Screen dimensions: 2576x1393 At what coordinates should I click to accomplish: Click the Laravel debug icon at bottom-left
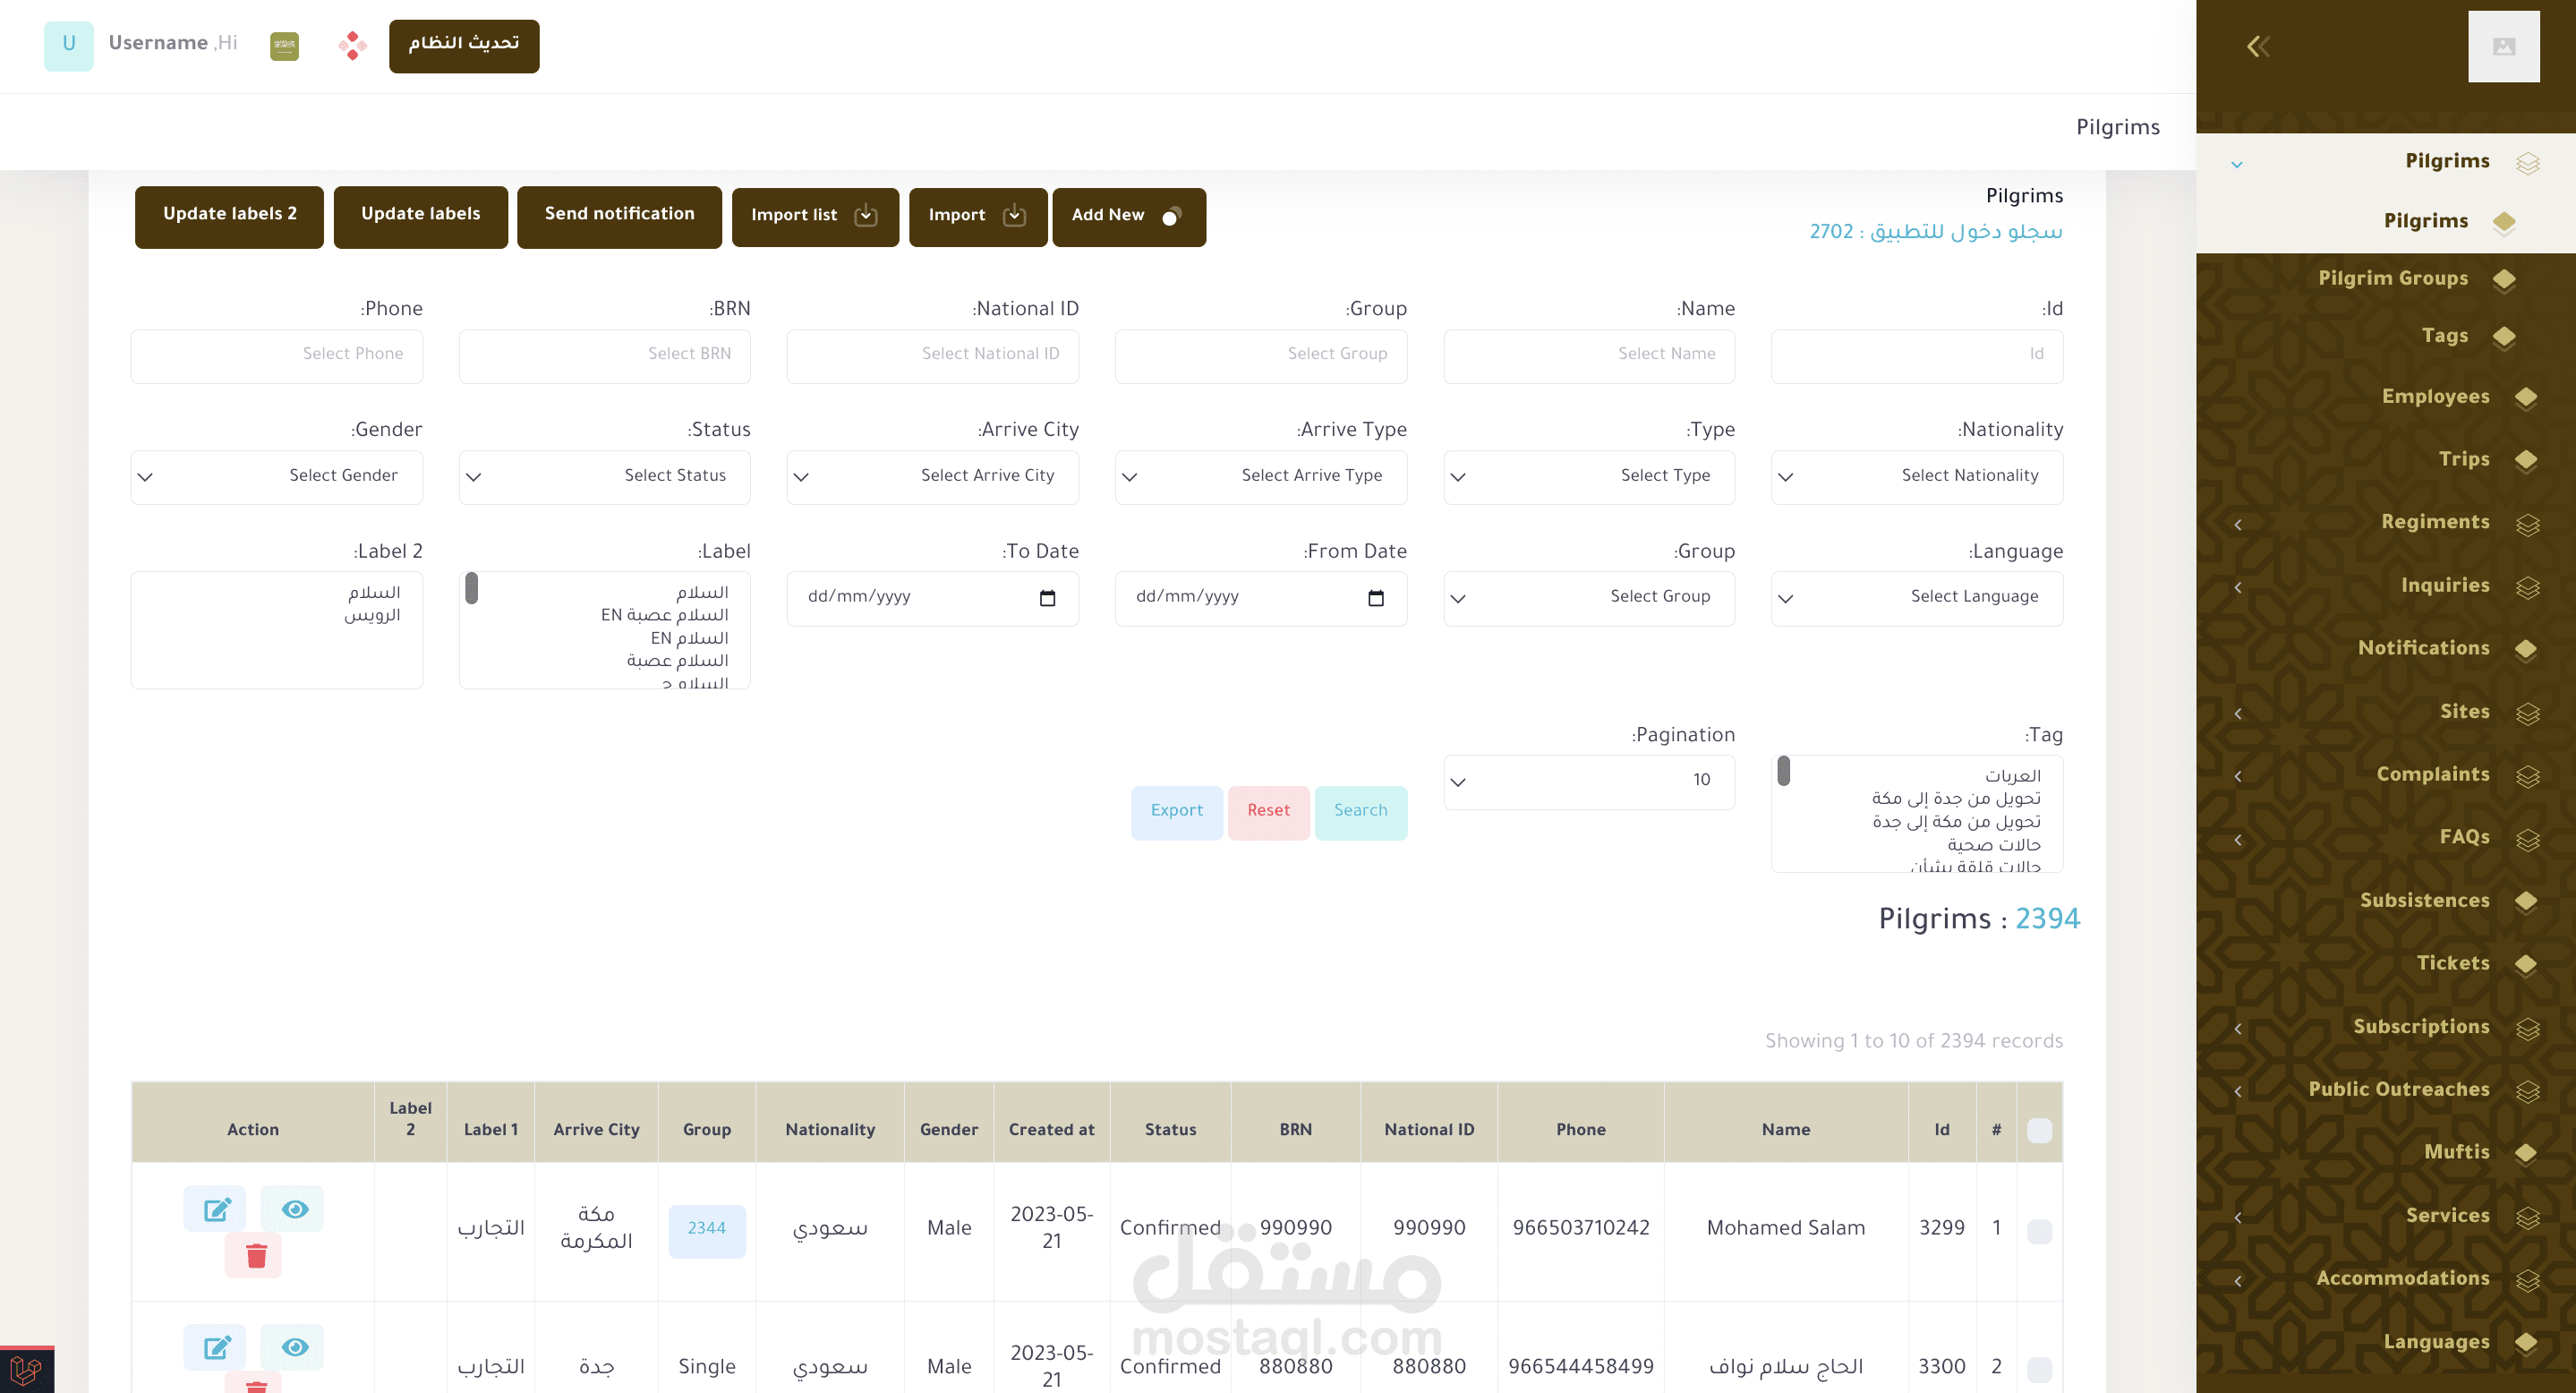[x=27, y=1369]
